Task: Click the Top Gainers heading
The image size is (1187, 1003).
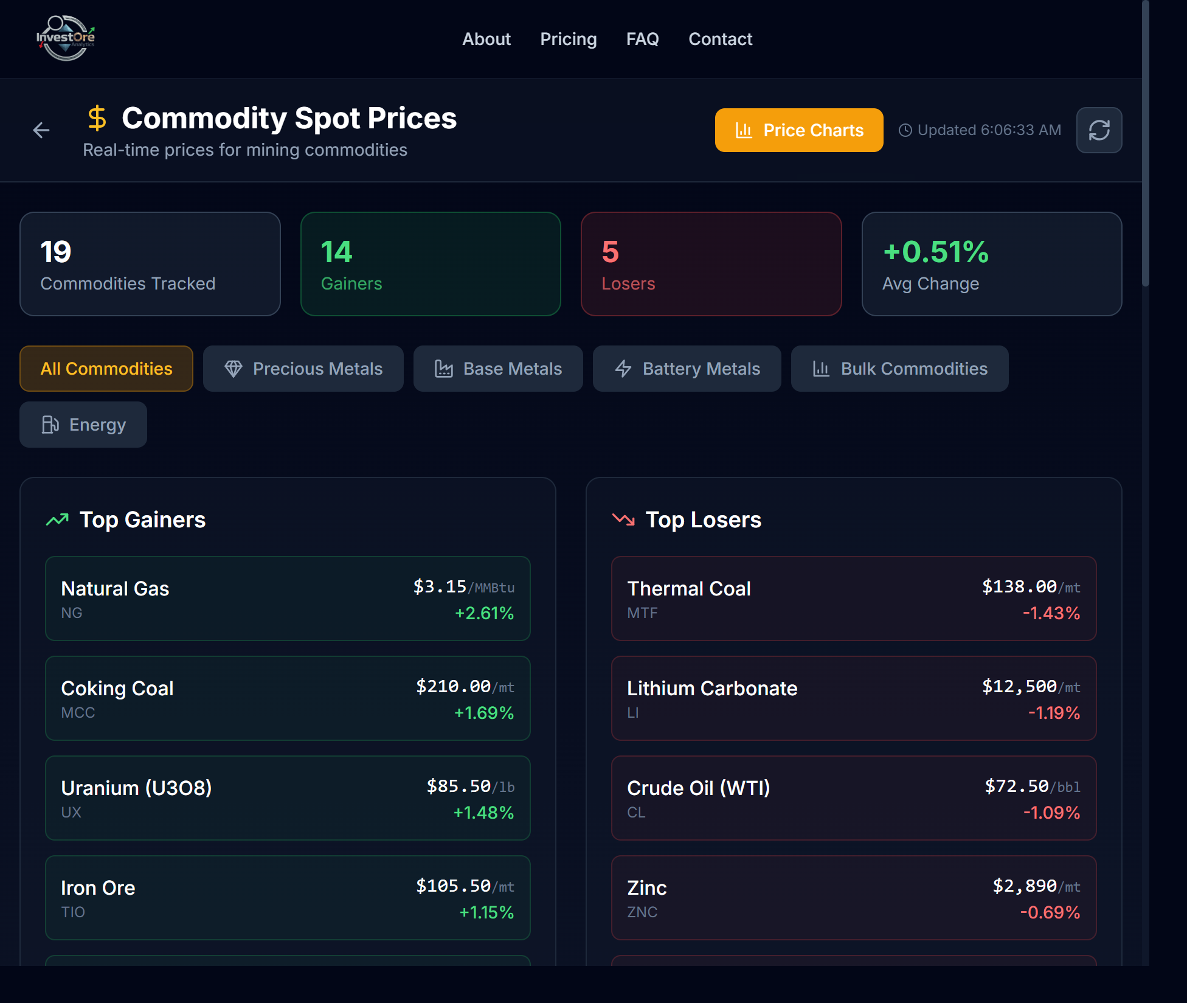Action: pyautogui.click(x=143, y=520)
